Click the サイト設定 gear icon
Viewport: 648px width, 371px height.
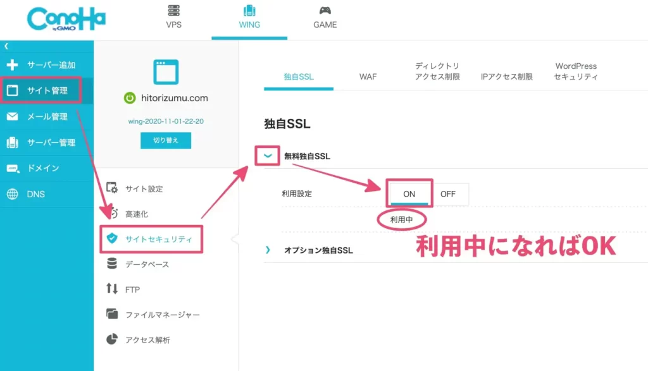click(x=112, y=188)
